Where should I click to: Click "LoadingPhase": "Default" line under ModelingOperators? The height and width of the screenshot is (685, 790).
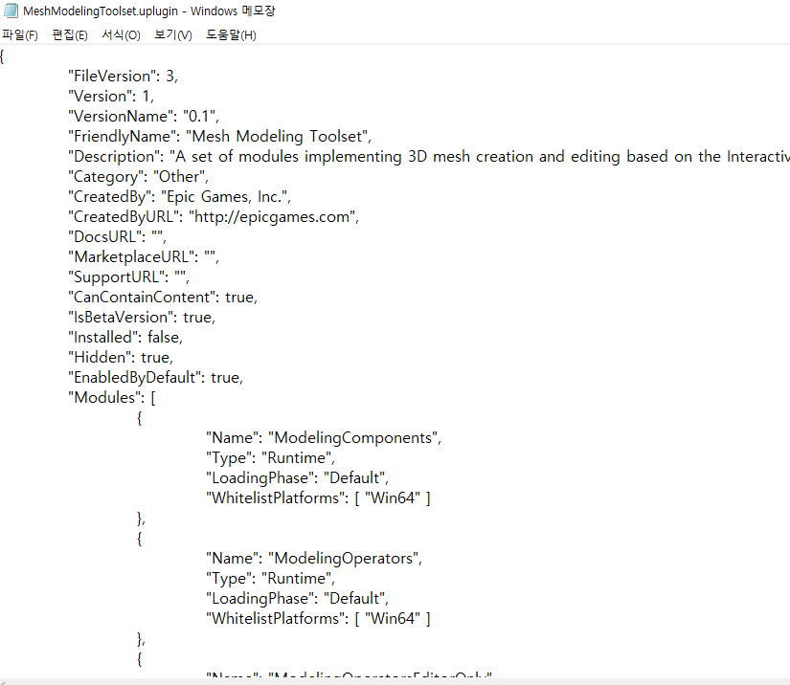point(297,599)
